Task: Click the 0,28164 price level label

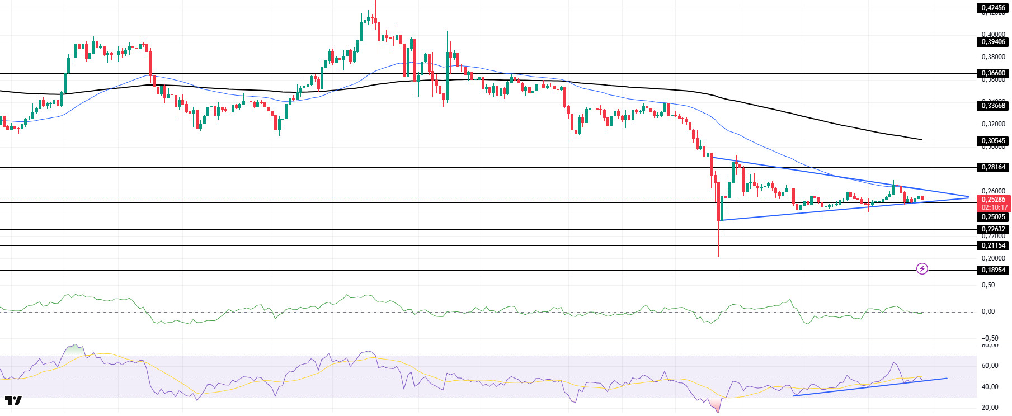Action: click(x=993, y=167)
